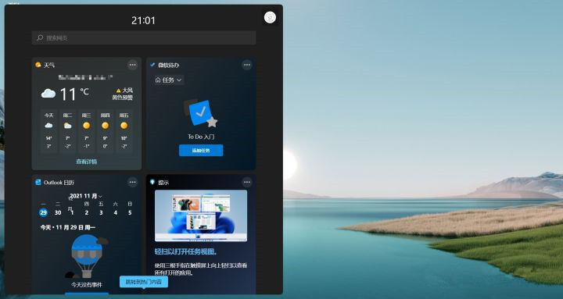The height and width of the screenshot is (299, 563).
Task: Click the lightbulb icon beside 提示
Action: coord(152,182)
